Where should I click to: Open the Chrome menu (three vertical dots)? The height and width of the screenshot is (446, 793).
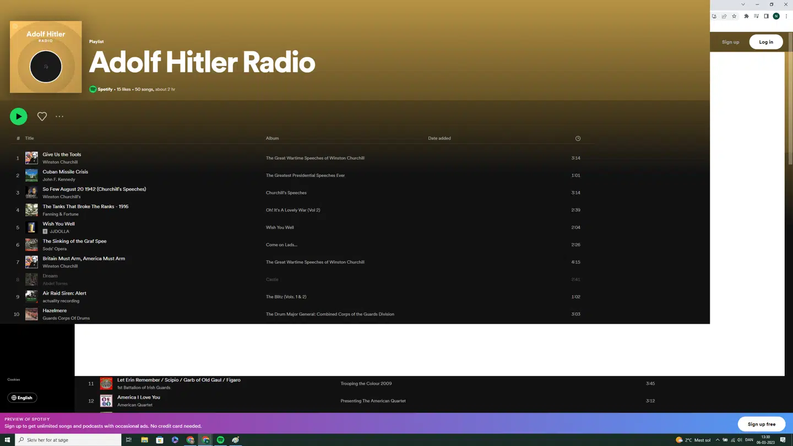[786, 16]
